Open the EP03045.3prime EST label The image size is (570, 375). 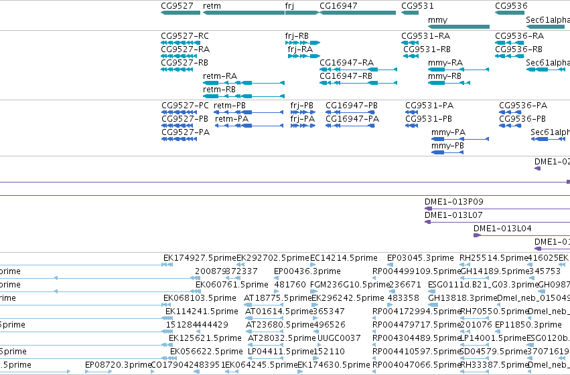pos(420,258)
